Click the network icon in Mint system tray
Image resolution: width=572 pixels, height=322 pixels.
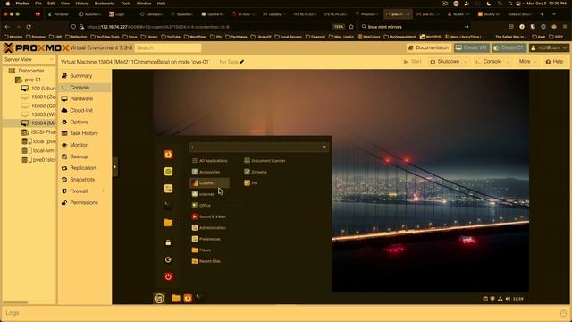[x=500, y=299]
